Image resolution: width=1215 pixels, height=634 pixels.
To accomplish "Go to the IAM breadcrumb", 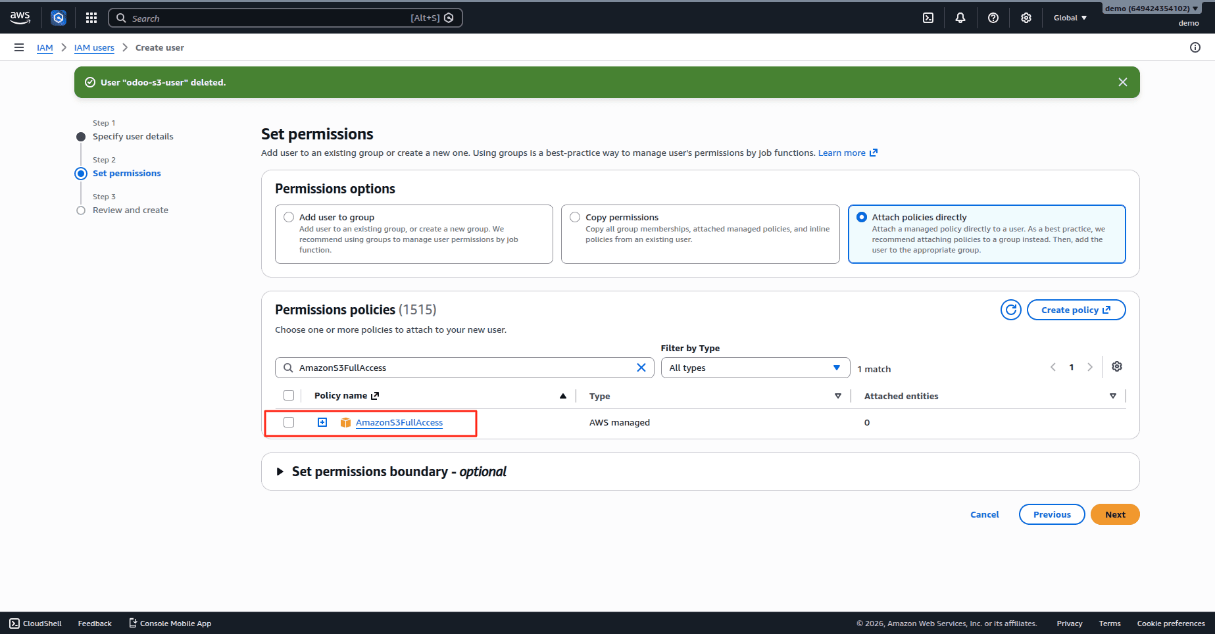I will (45, 47).
